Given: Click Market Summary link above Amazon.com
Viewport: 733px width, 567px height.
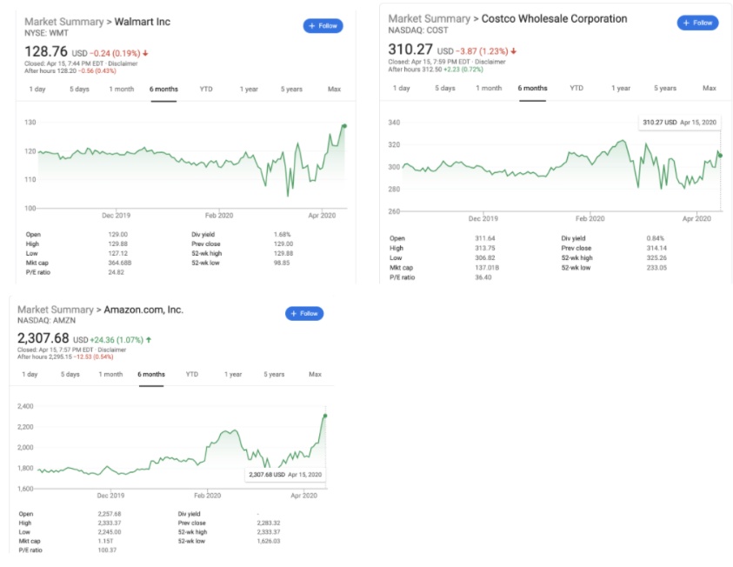Looking at the screenshot, I should coord(55,310).
